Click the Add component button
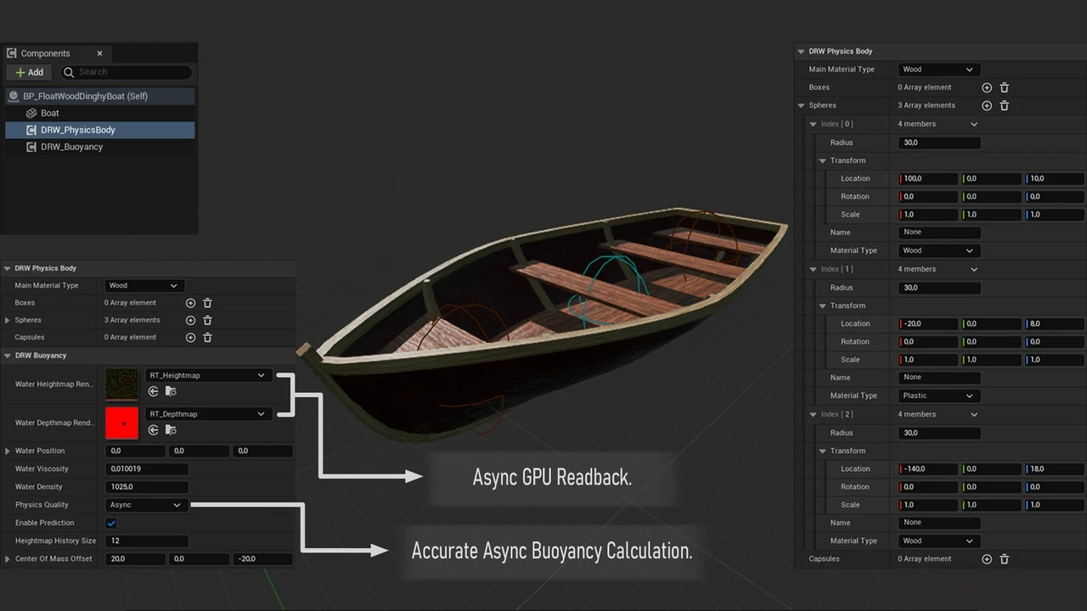 (x=30, y=72)
